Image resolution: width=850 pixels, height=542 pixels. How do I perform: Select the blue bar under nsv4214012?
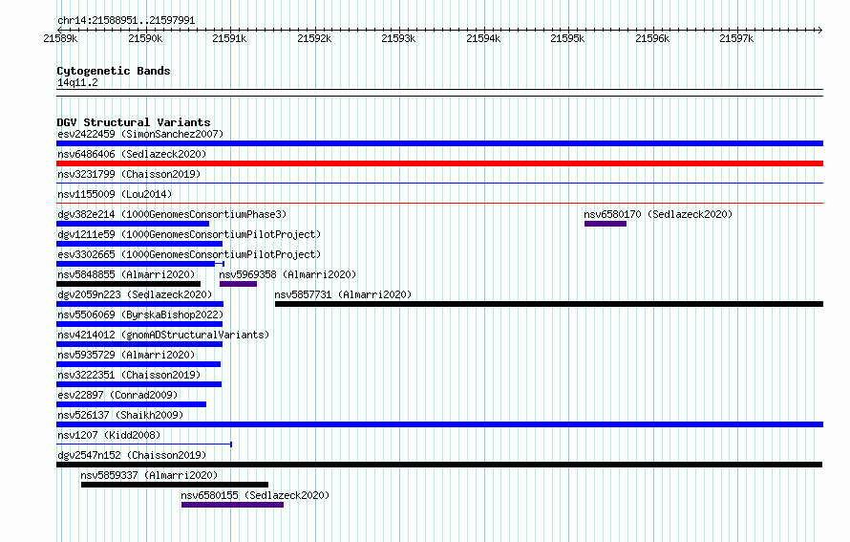pos(139,344)
